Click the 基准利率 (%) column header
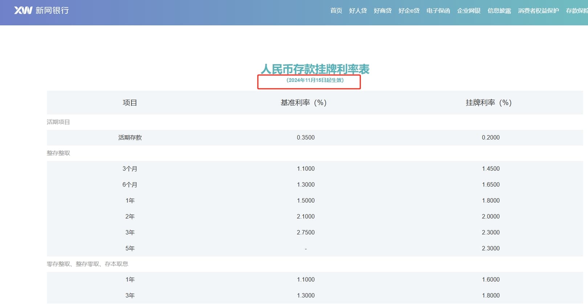 point(304,103)
